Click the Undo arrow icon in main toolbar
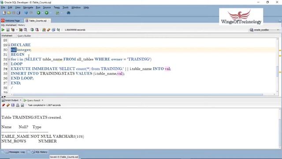The height and width of the screenshot is (159, 282). pyautogui.click(x=26, y=13)
